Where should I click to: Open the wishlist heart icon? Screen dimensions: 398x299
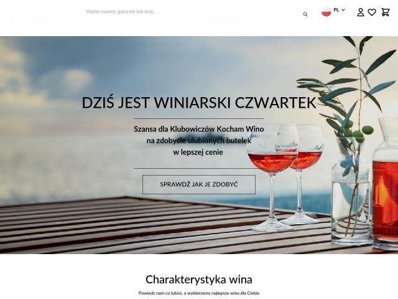coord(372,12)
